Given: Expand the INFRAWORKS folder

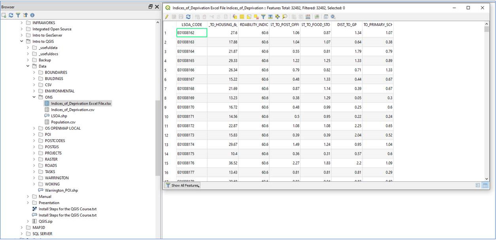Looking at the screenshot, I should pos(22,23).
